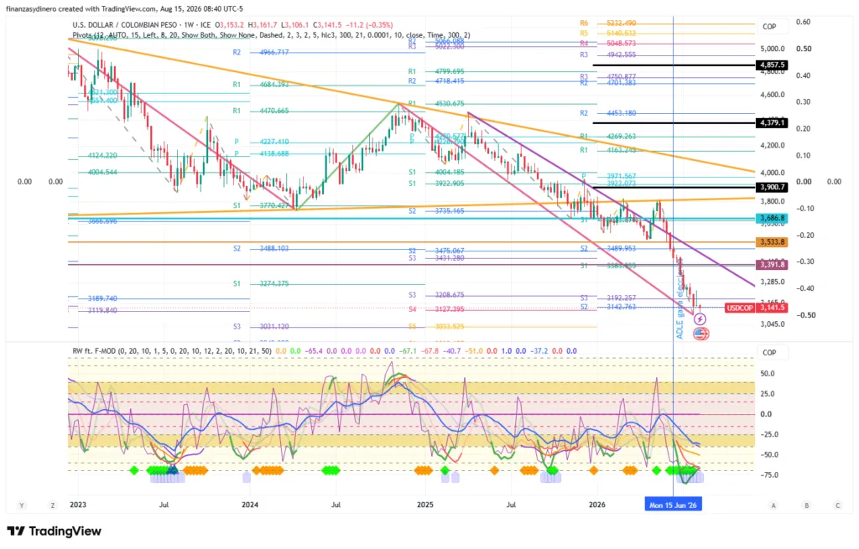Screen dimensions: 859x549
Task: Click the vertical ADLE gana elecciones annotation
Action: [x=680, y=301]
